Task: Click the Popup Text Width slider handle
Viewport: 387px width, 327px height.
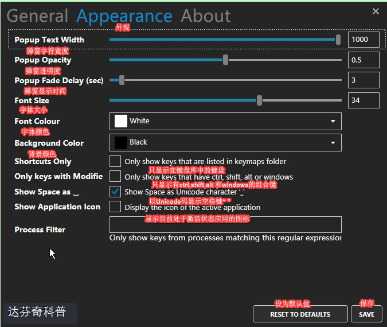Action: (x=338, y=40)
